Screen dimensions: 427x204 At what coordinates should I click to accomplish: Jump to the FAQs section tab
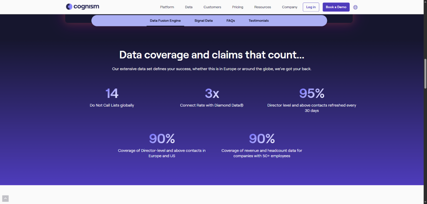pos(231,20)
